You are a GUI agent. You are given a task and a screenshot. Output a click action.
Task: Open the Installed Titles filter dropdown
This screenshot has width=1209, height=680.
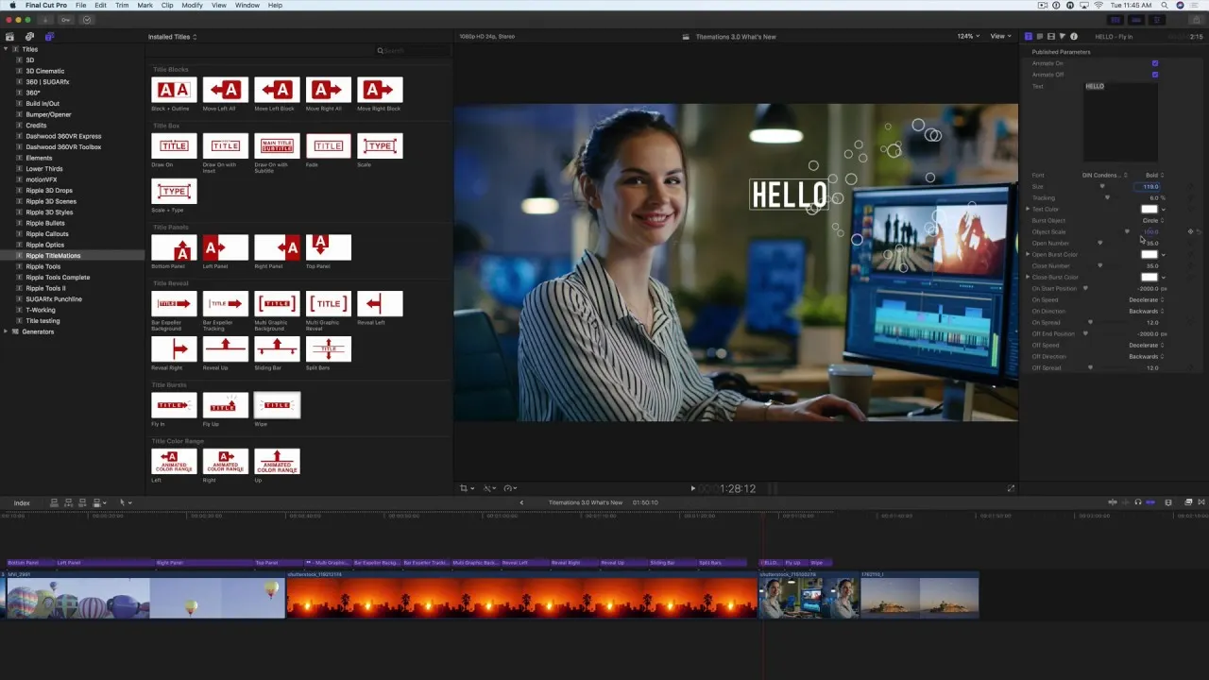172,37
